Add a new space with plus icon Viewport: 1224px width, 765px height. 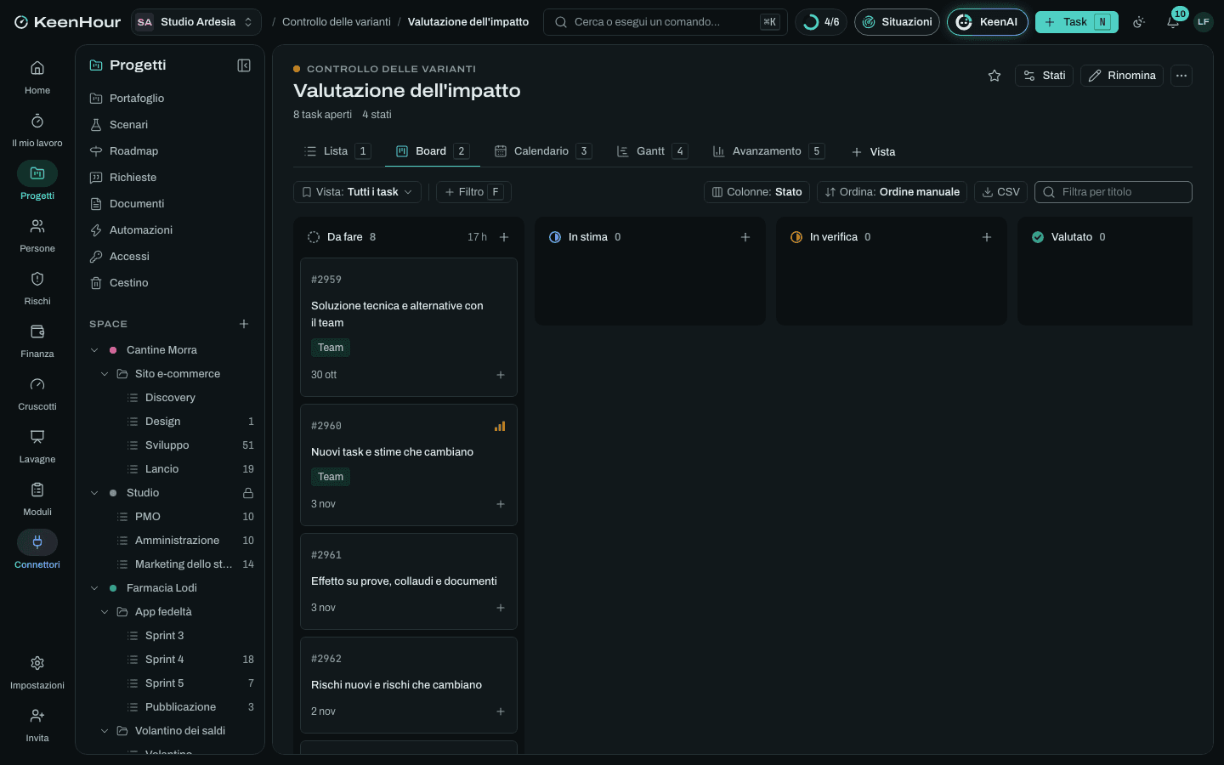point(244,324)
